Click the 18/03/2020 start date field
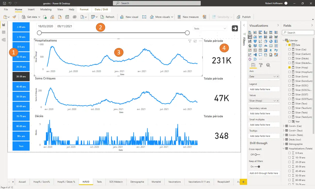315x189 pixels. [46, 26]
